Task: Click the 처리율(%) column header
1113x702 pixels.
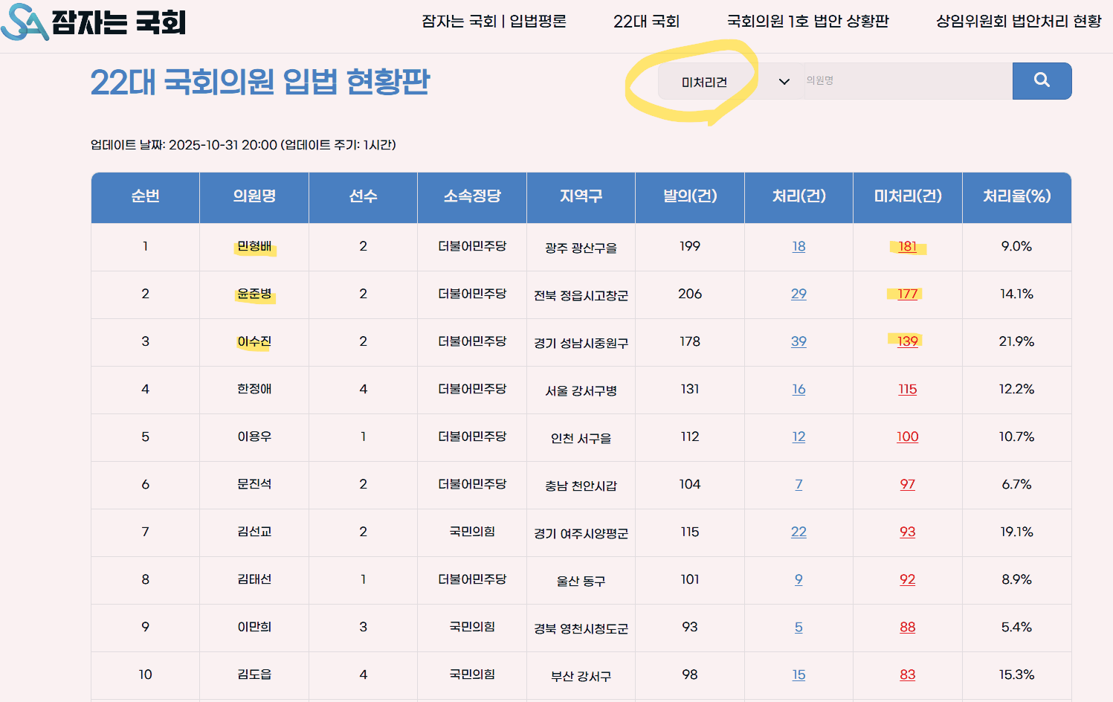Action: click(1016, 196)
